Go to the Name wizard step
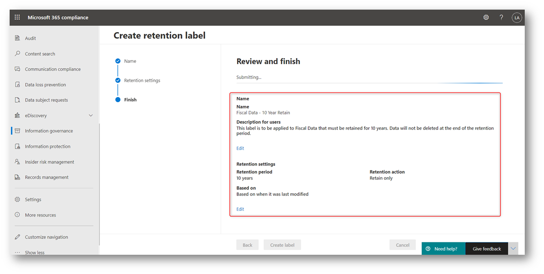The height and width of the screenshot is (274, 544). coord(130,61)
